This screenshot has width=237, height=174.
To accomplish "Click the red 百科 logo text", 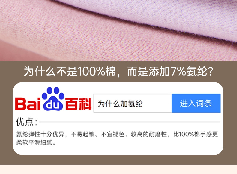I will (x=78, y=104).
